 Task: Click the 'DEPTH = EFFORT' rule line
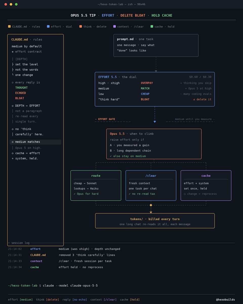[26, 106]
